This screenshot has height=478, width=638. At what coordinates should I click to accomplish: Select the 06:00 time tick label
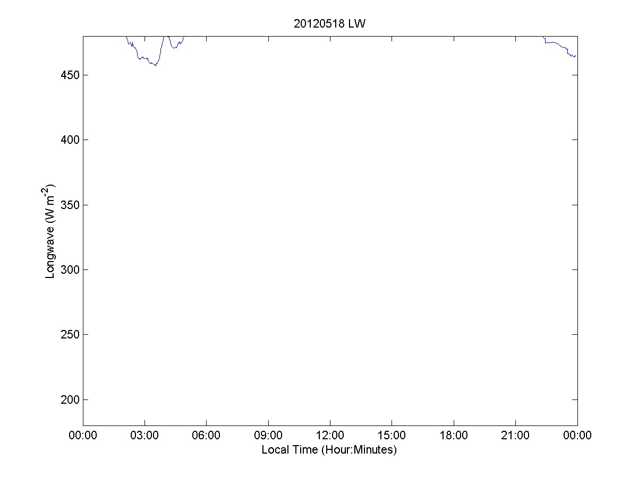(x=206, y=436)
